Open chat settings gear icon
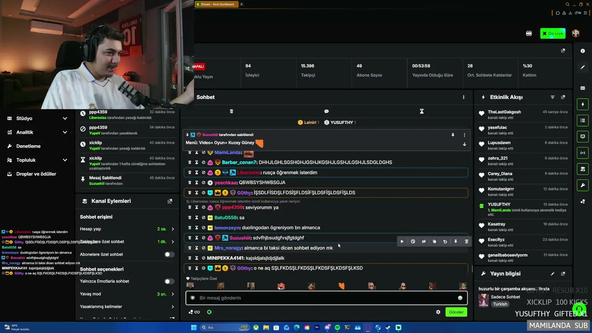Image resolution: width=592 pixels, height=333 pixels. click(x=438, y=312)
